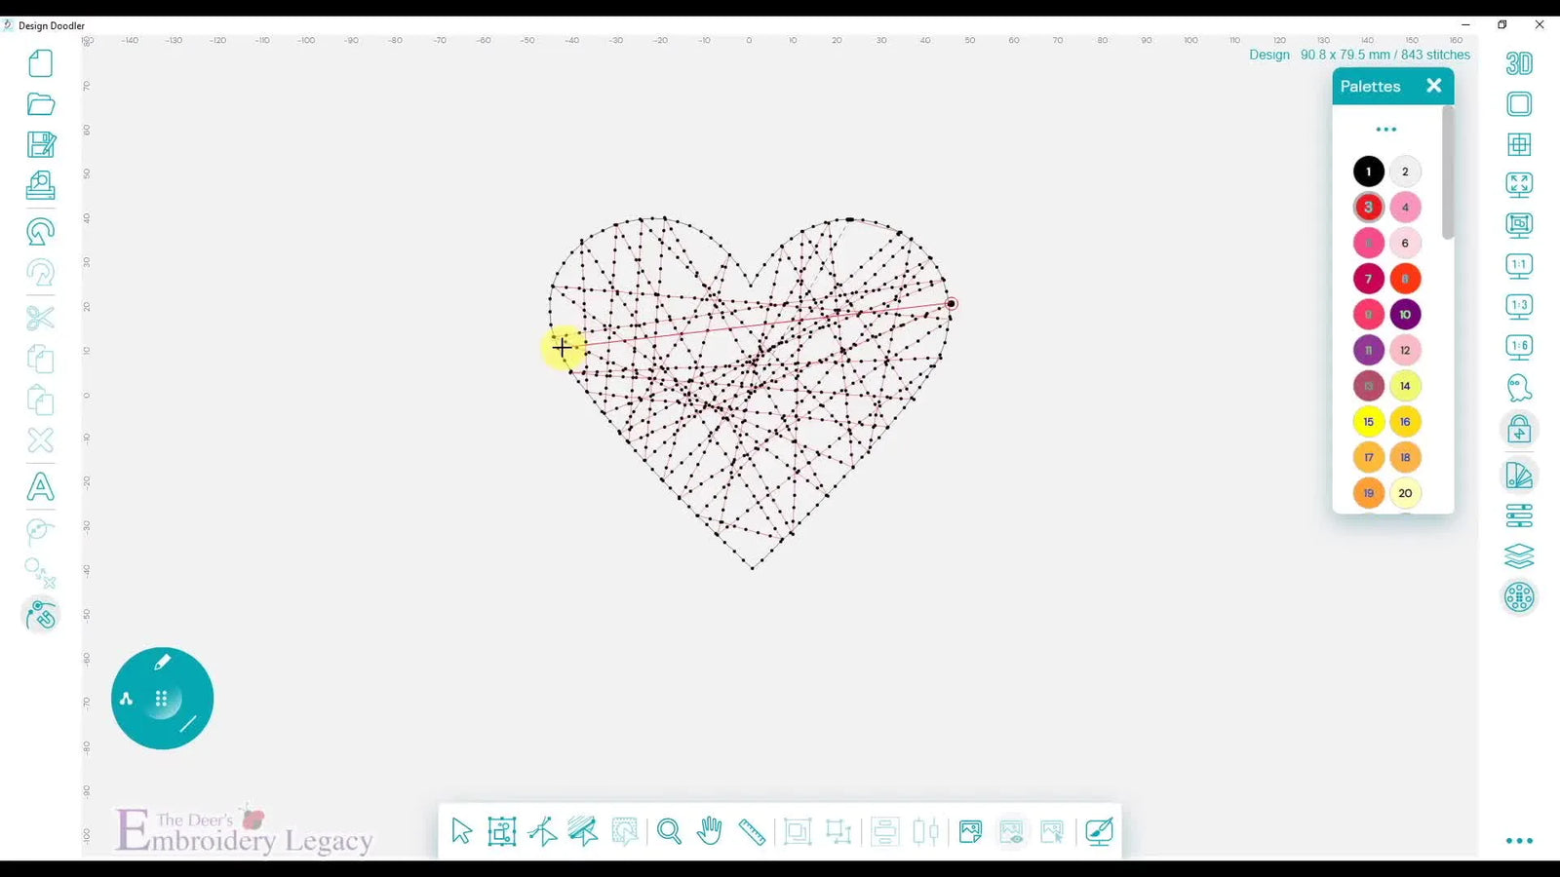Screen dimensions: 1560x877
Task: Paste from clipboard icon
Action: point(41,400)
